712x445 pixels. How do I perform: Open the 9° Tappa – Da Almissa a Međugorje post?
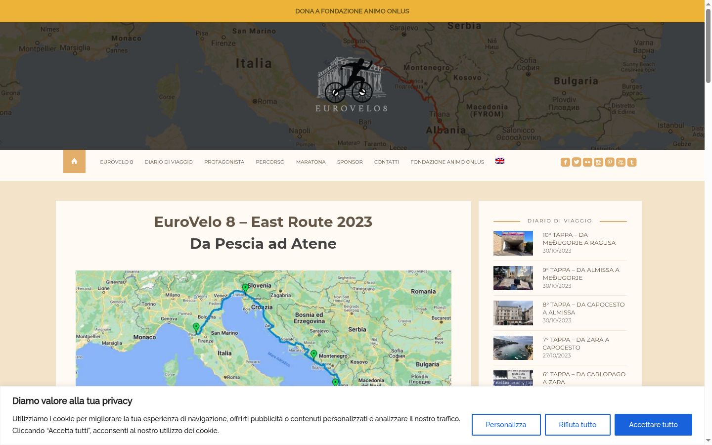[581, 274]
